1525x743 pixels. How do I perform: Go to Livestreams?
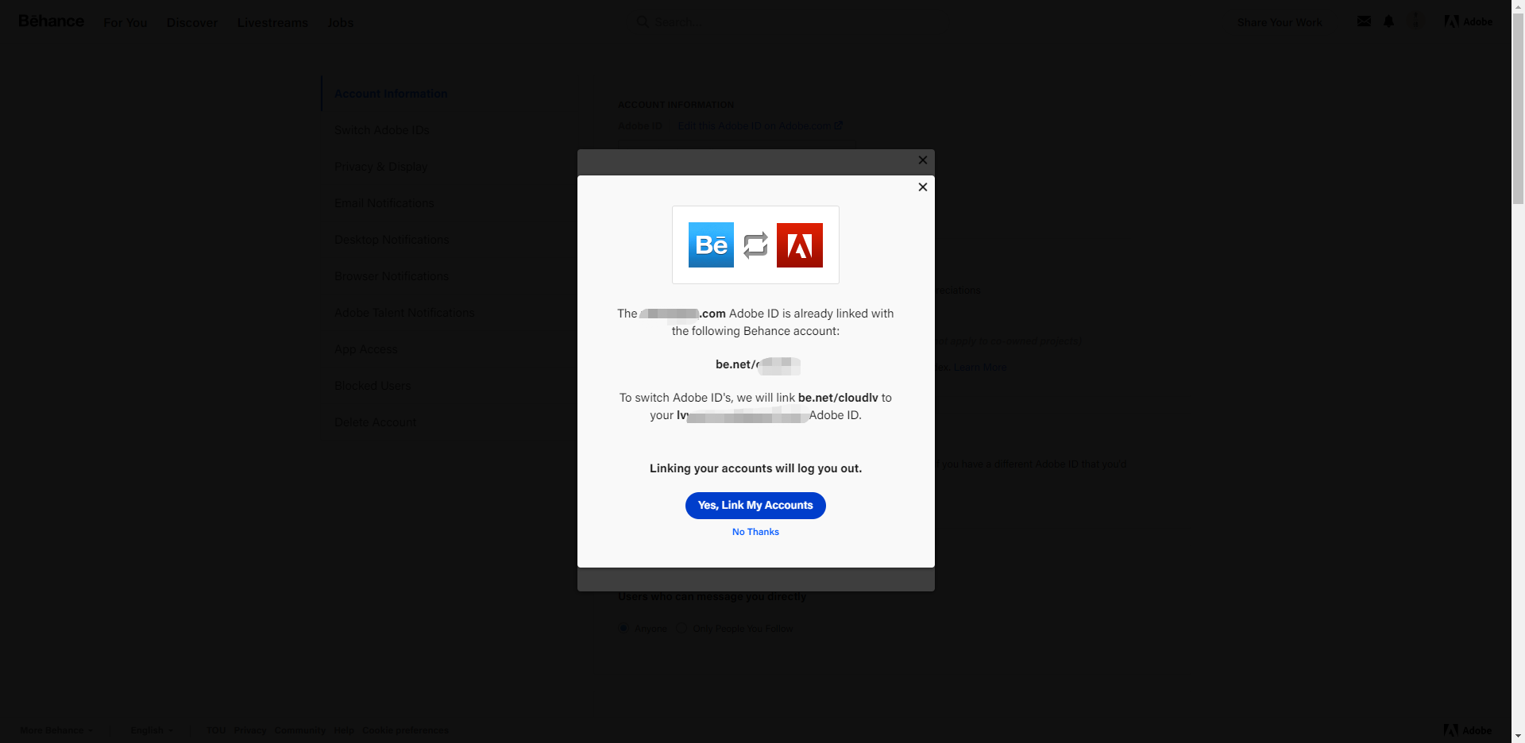point(272,22)
